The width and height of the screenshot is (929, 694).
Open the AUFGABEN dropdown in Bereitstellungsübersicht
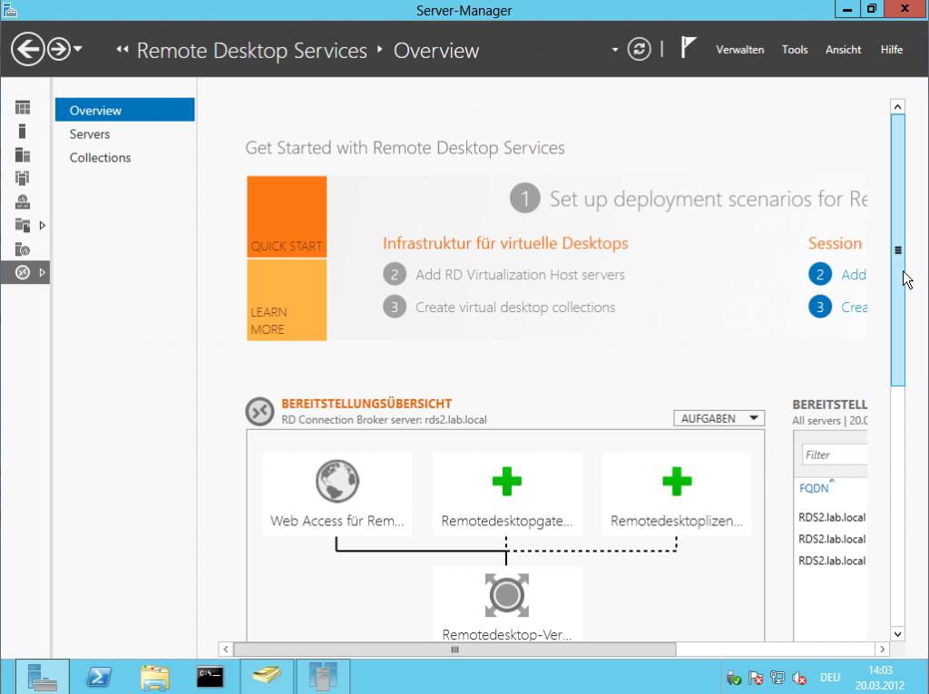point(718,417)
